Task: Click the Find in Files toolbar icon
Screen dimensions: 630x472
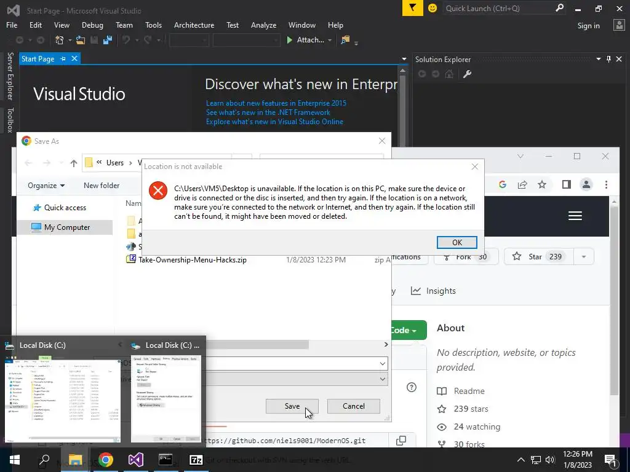Action: pos(345,40)
